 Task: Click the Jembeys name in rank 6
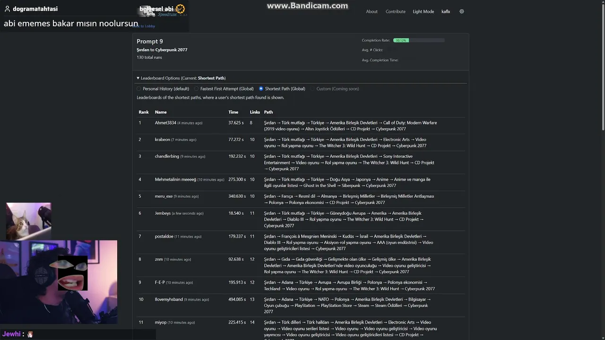click(x=163, y=213)
